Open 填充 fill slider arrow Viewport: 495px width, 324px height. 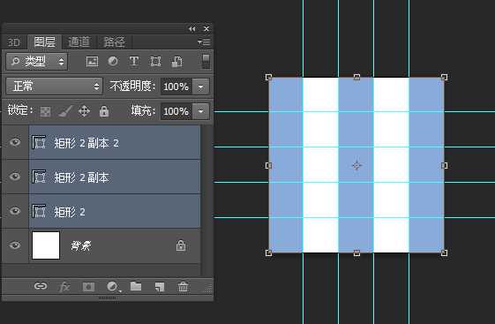point(201,111)
